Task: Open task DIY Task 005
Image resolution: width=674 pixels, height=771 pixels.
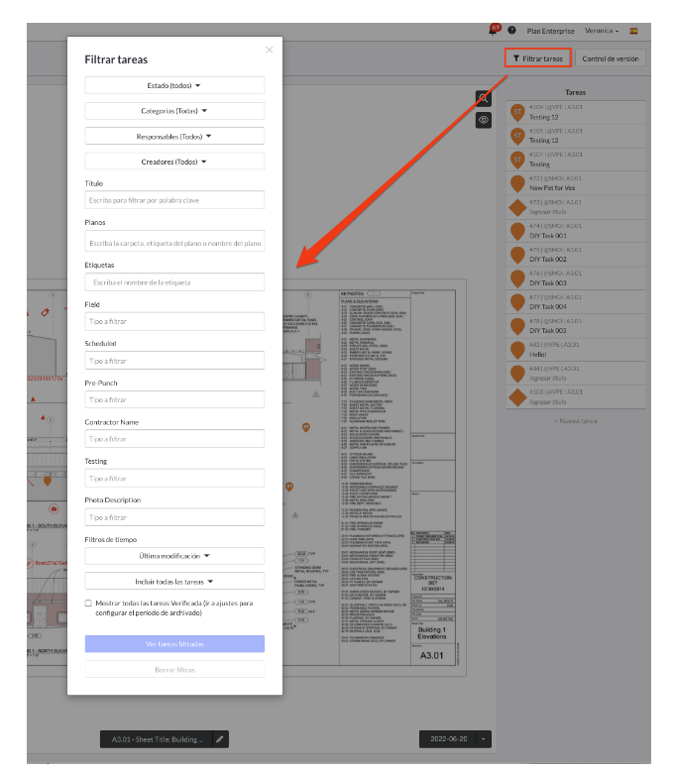Action: (576, 326)
